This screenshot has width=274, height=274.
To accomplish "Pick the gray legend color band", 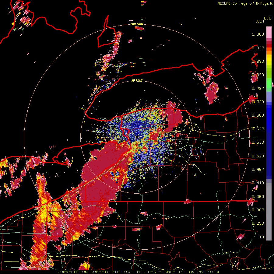I will coord(269,212).
